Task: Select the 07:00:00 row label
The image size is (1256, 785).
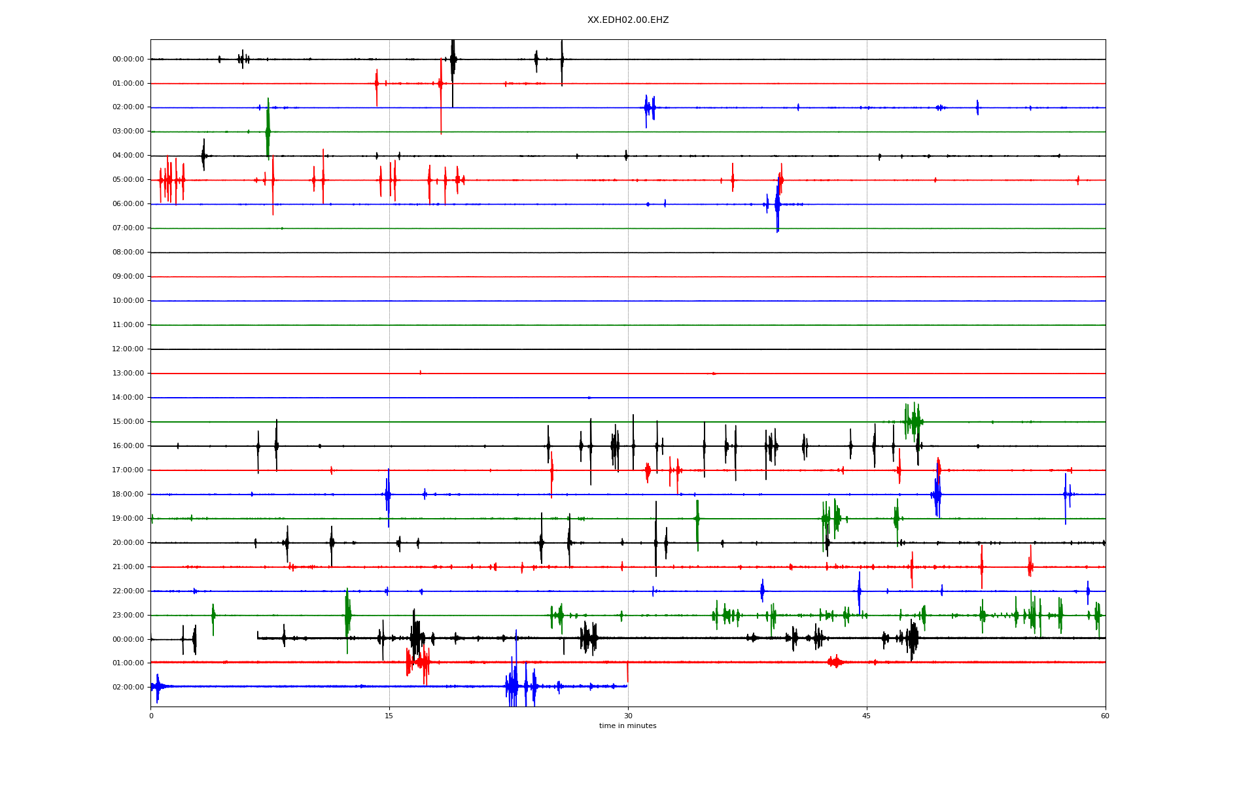Action: [128, 228]
